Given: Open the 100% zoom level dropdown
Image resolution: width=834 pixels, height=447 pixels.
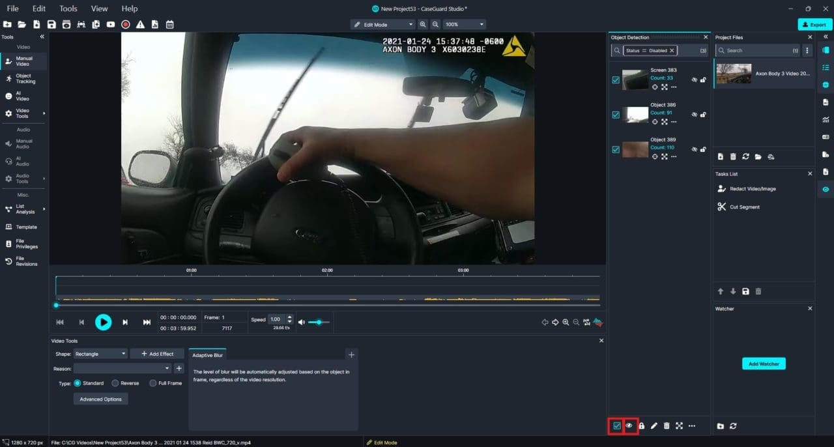Looking at the screenshot, I should [464, 24].
